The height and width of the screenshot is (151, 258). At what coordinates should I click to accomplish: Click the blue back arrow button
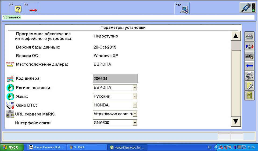249,66
